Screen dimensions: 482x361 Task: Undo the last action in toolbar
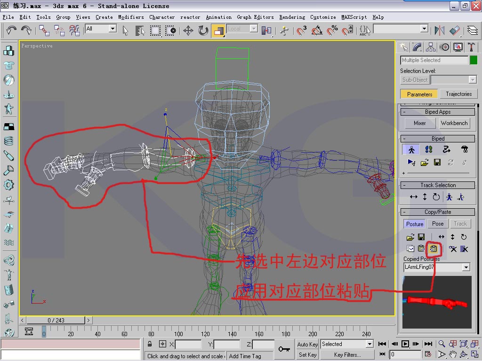(11, 30)
